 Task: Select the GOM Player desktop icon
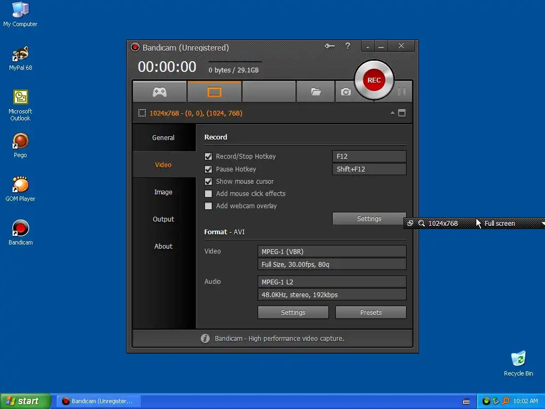20,190
